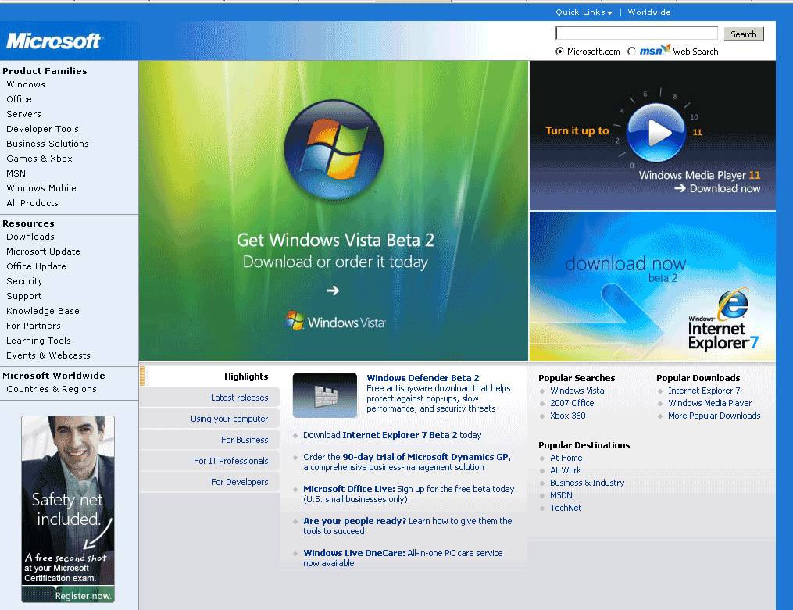Screen dimensions: 793x610
Task: Select the For IT Professionals tab
Action: [x=209, y=462]
